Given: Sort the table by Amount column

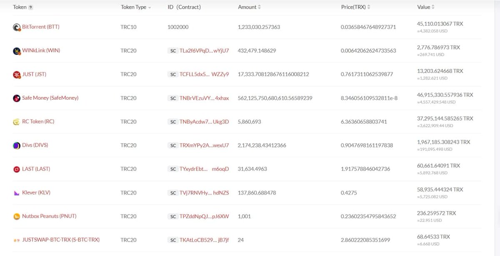Looking at the screenshot, I should 259,7.
